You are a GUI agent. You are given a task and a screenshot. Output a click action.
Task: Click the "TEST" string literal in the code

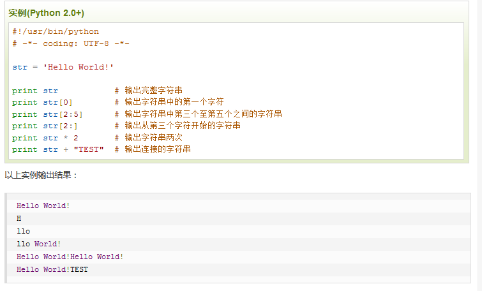89,149
